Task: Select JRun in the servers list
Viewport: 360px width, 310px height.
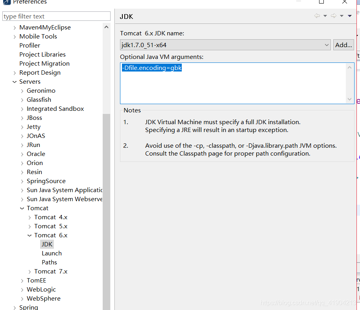Action: coord(33,145)
